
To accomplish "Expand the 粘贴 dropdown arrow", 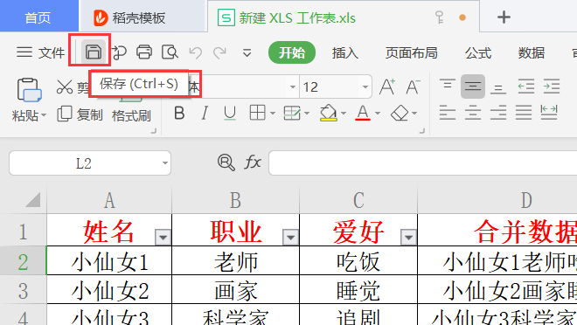I will [x=44, y=115].
